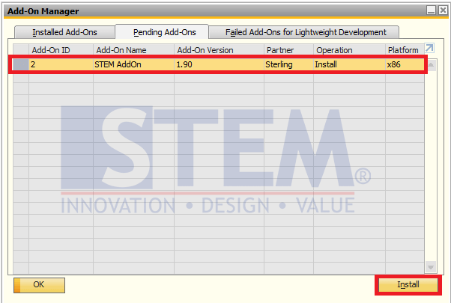The height and width of the screenshot is (303, 451).
Task: Select row header of STEM AddOn row
Action: [20, 64]
